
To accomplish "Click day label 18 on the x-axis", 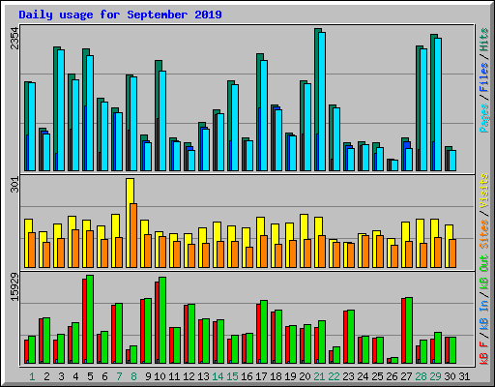I will pos(276,376).
